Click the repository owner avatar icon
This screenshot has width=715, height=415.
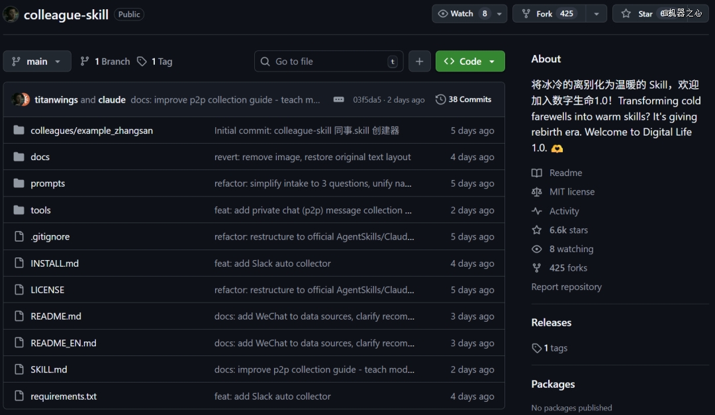[11, 15]
